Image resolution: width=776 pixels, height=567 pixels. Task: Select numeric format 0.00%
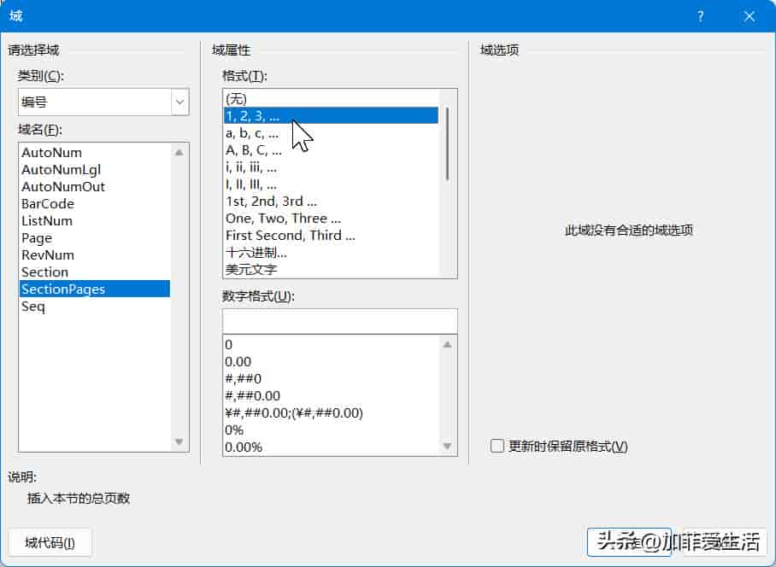(x=331, y=447)
